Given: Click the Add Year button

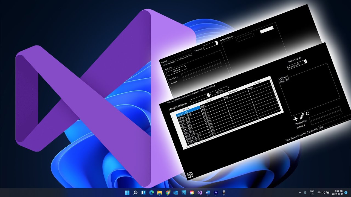Looking at the screenshot, I should (x=220, y=91).
